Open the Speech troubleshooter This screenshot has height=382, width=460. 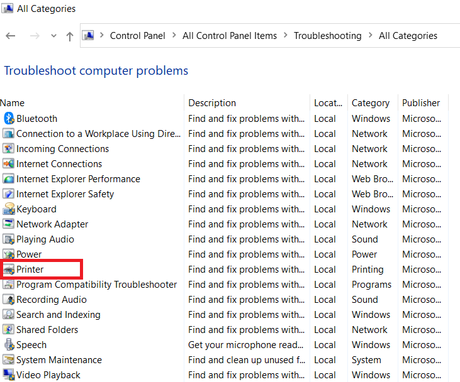[x=31, y=345]
